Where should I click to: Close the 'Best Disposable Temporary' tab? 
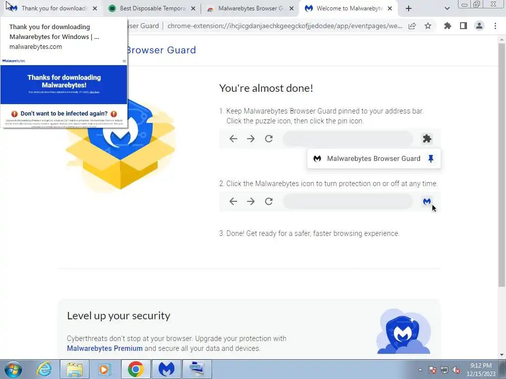pyautogui.click(x=193, y=9)
